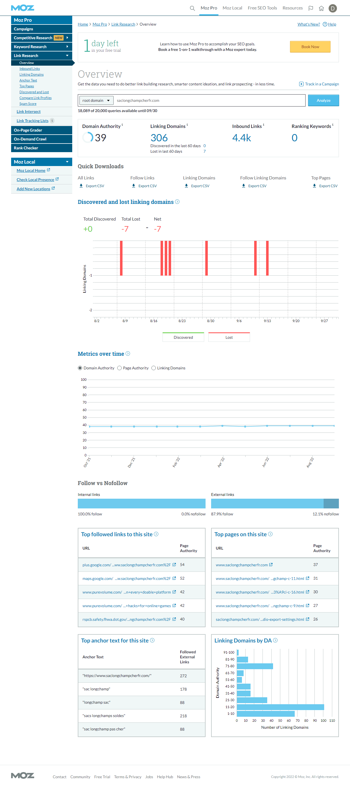Open Moz Local Home external link icon
350x791 pixels.
coord(48,170)
